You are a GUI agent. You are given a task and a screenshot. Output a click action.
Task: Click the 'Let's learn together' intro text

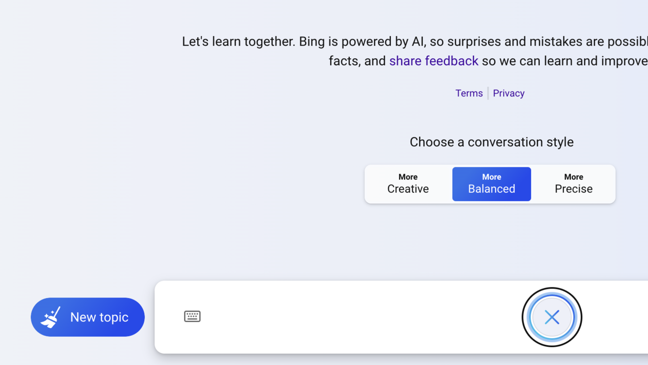[x=238, y=42]
